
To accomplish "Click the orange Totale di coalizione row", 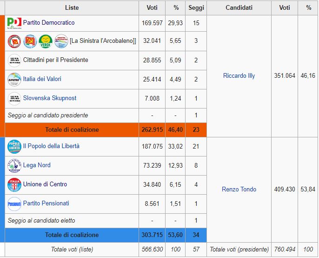I will [72, 130].
